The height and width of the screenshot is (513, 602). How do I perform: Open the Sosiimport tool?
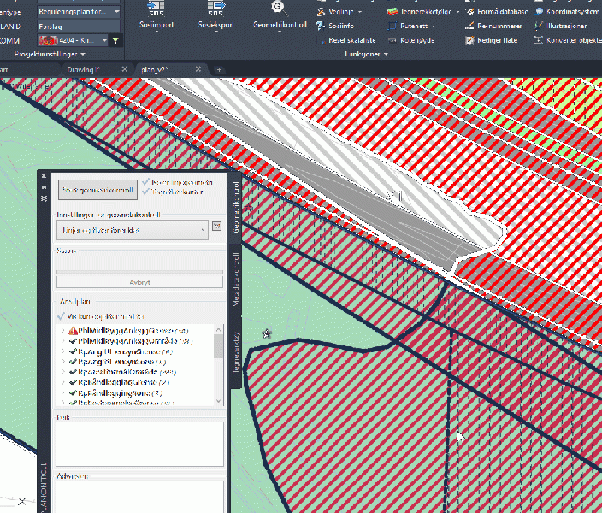[x=156, y=15]
